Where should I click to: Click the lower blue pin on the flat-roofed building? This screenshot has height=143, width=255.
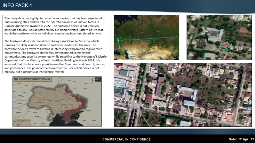click(x=159, y=104)
